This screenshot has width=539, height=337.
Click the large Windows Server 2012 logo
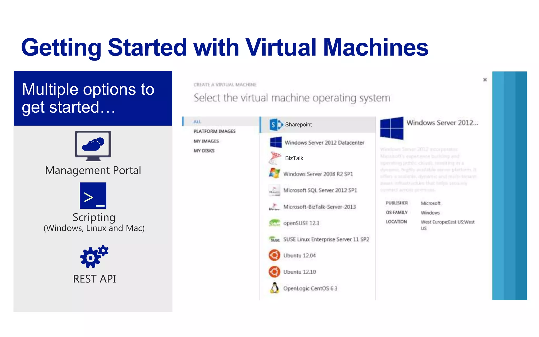392,128
